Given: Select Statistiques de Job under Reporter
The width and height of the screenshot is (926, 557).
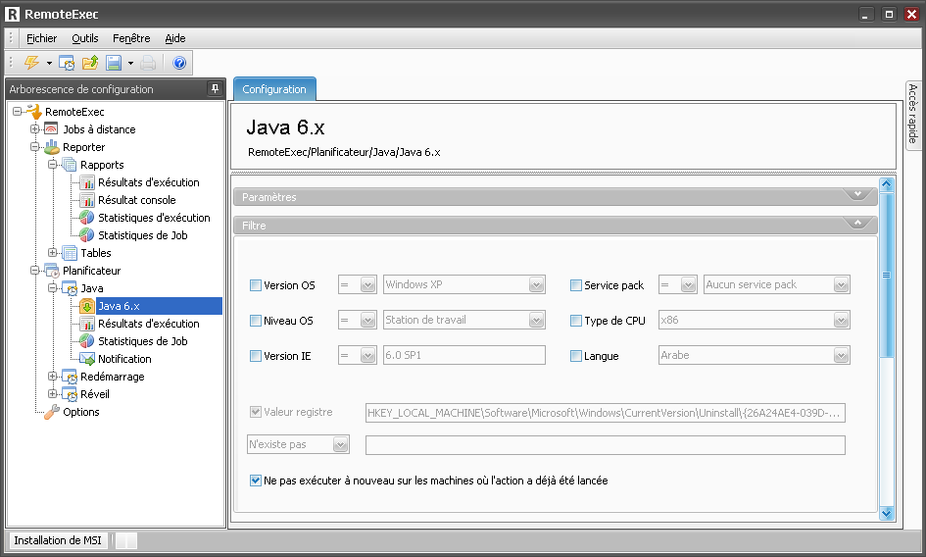Looking at the screenshot, I should (142, 235).
